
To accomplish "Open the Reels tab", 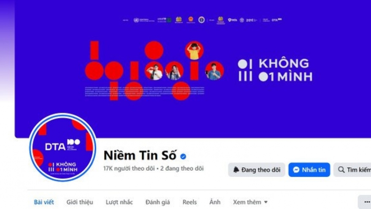I will coord(190,202).
